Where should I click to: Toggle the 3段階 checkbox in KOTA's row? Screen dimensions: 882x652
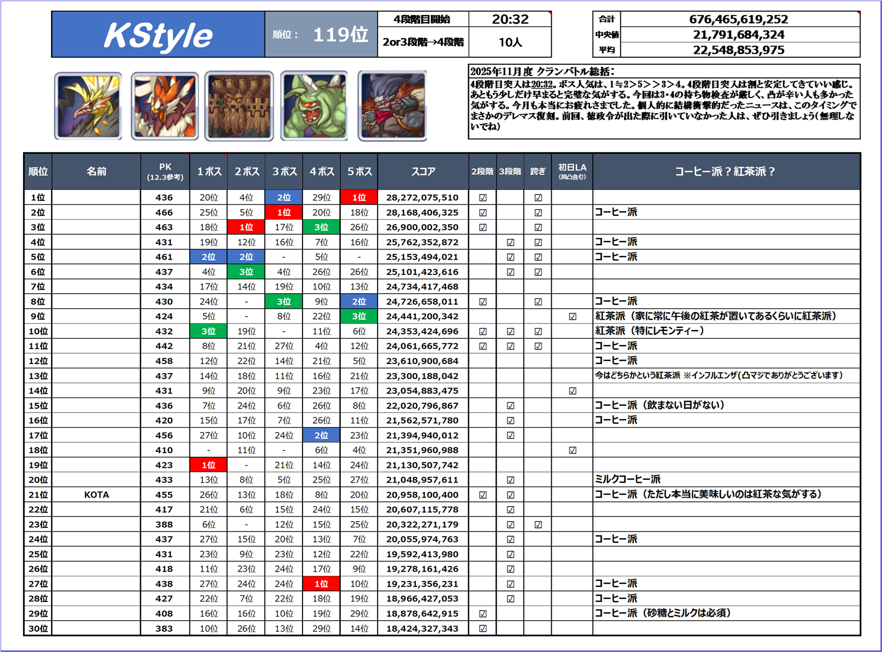click(510, 495)
